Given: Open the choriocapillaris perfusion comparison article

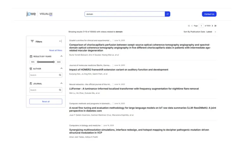Looking at the screenshot, I should (140, 48).
